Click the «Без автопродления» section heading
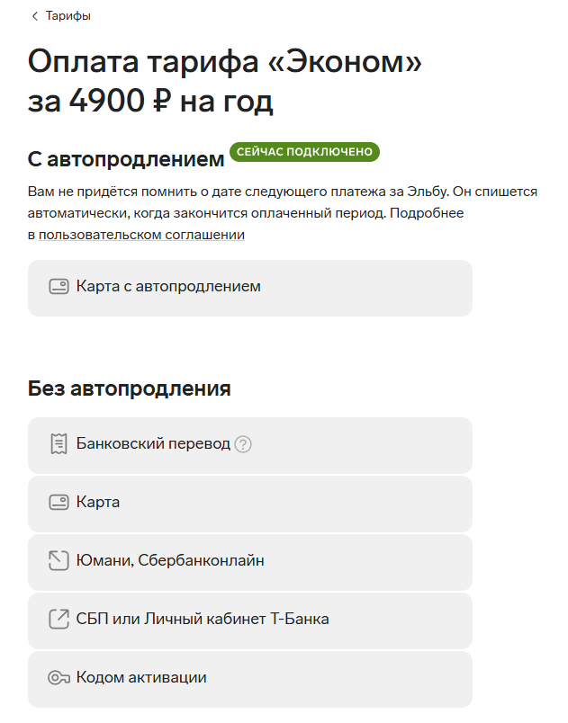 (x=128, y=388)
